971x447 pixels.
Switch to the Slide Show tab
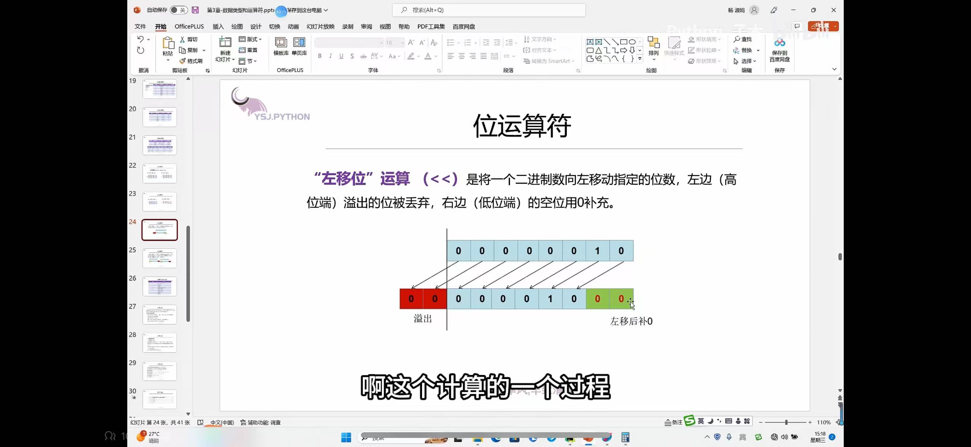pyautogui.click(x=320, y=27)
